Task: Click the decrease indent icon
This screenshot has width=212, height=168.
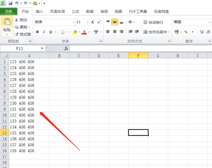Action: (130, 32)
